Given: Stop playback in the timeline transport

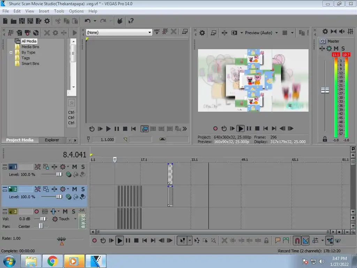Looking at the screenshot, I should tap(136, 240).
